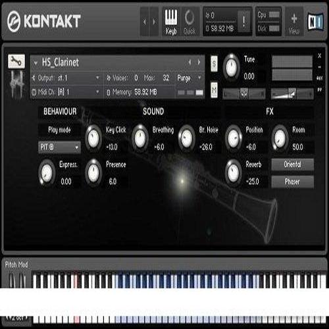The image size is (329, 329).
Task: Toggle the Mute M button
Action: (214, 90)
